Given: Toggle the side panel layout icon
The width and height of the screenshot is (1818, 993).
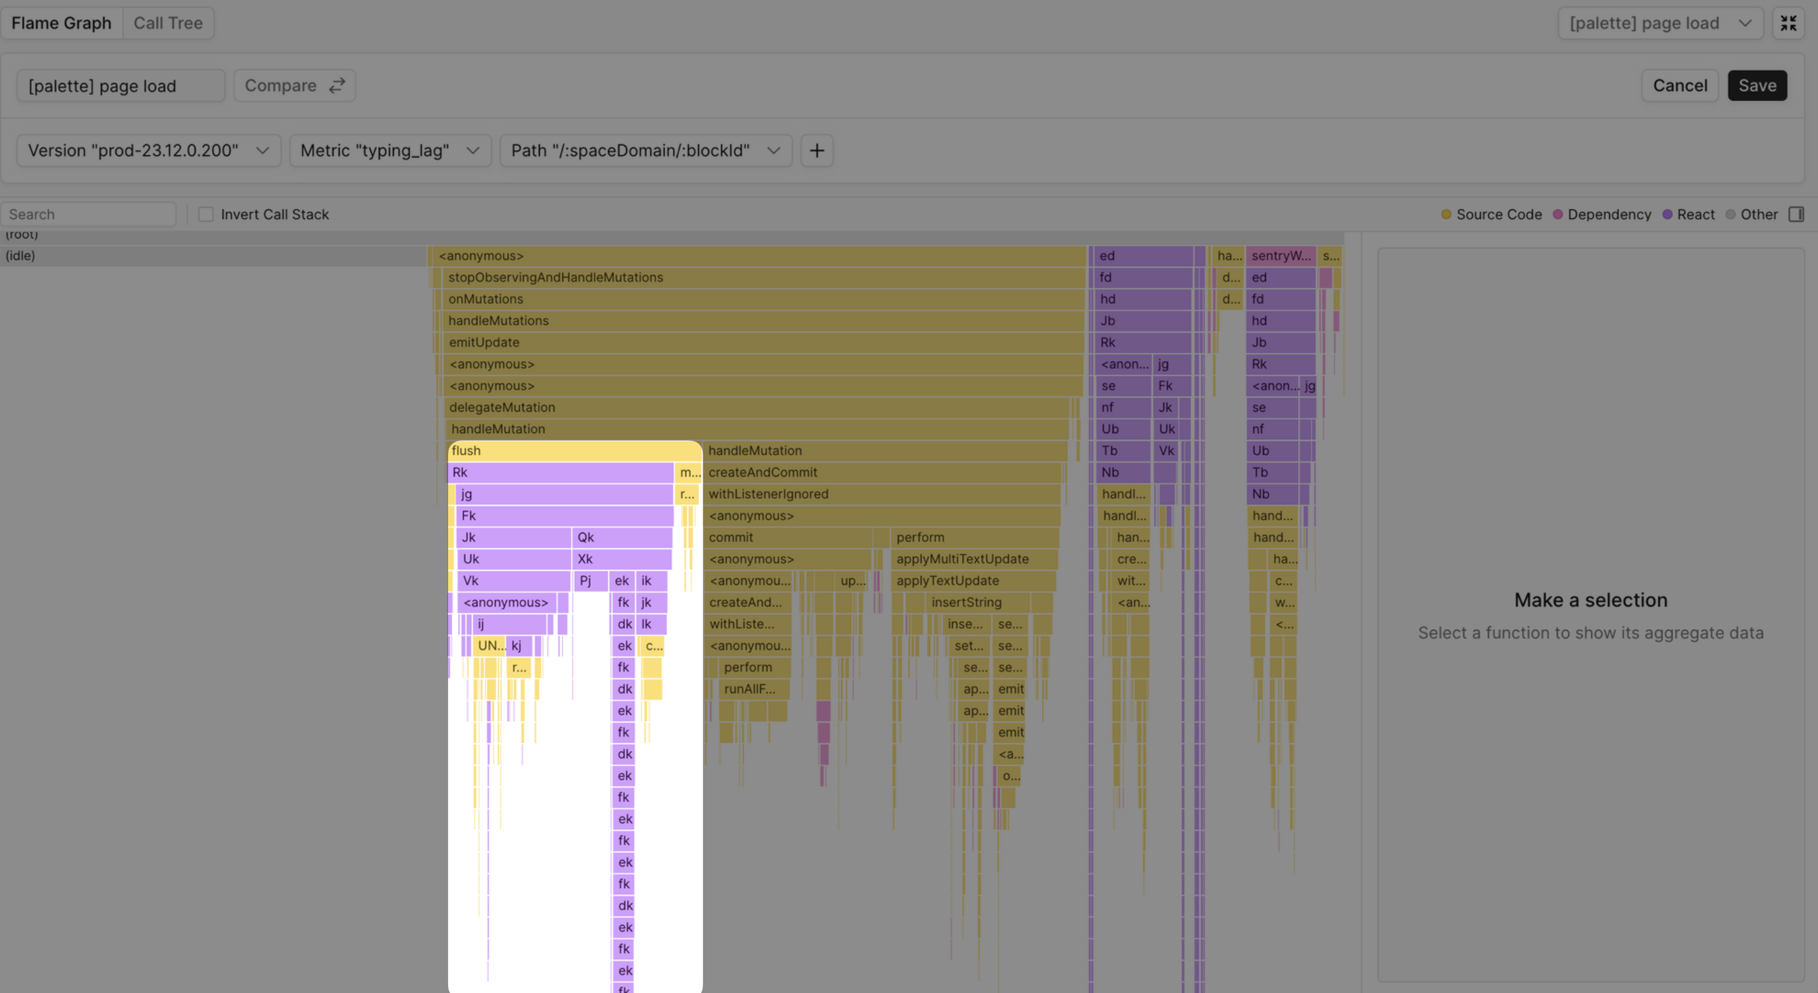Looking at the screenshot, I should coord(1796,214).
